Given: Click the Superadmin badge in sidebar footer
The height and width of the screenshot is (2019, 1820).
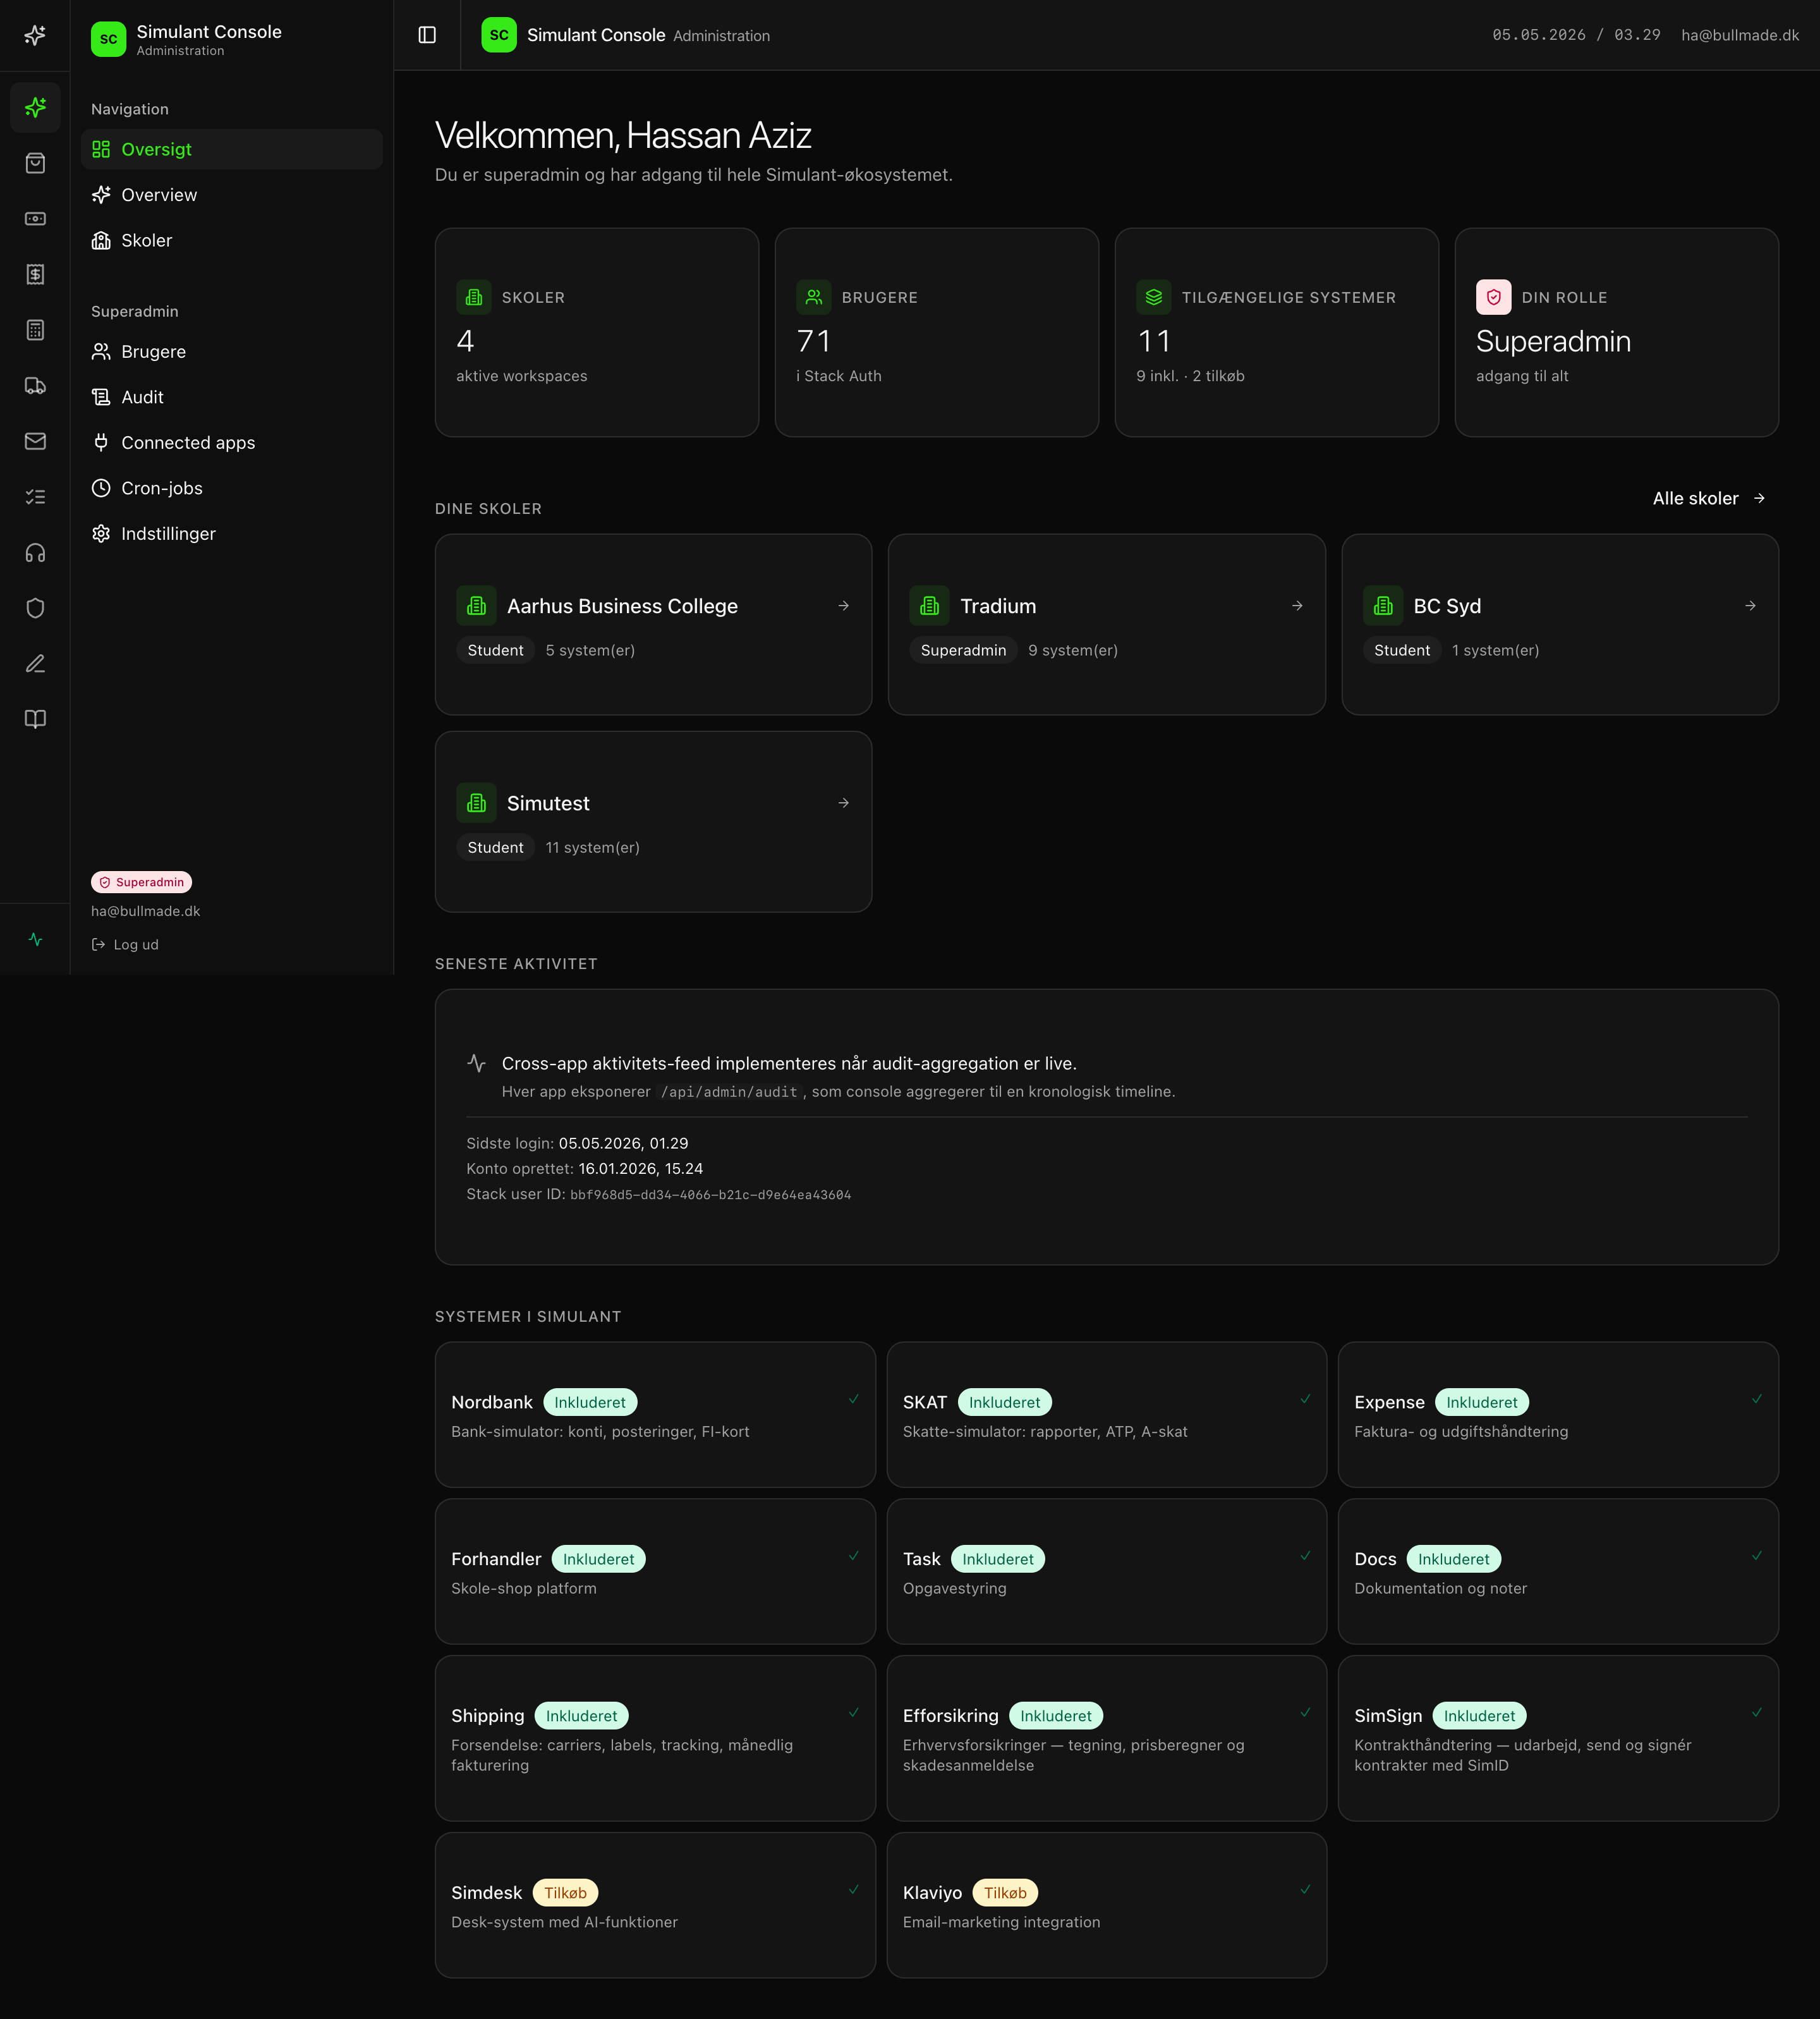Looking at the screenshot, I should [x=141, y=882].
